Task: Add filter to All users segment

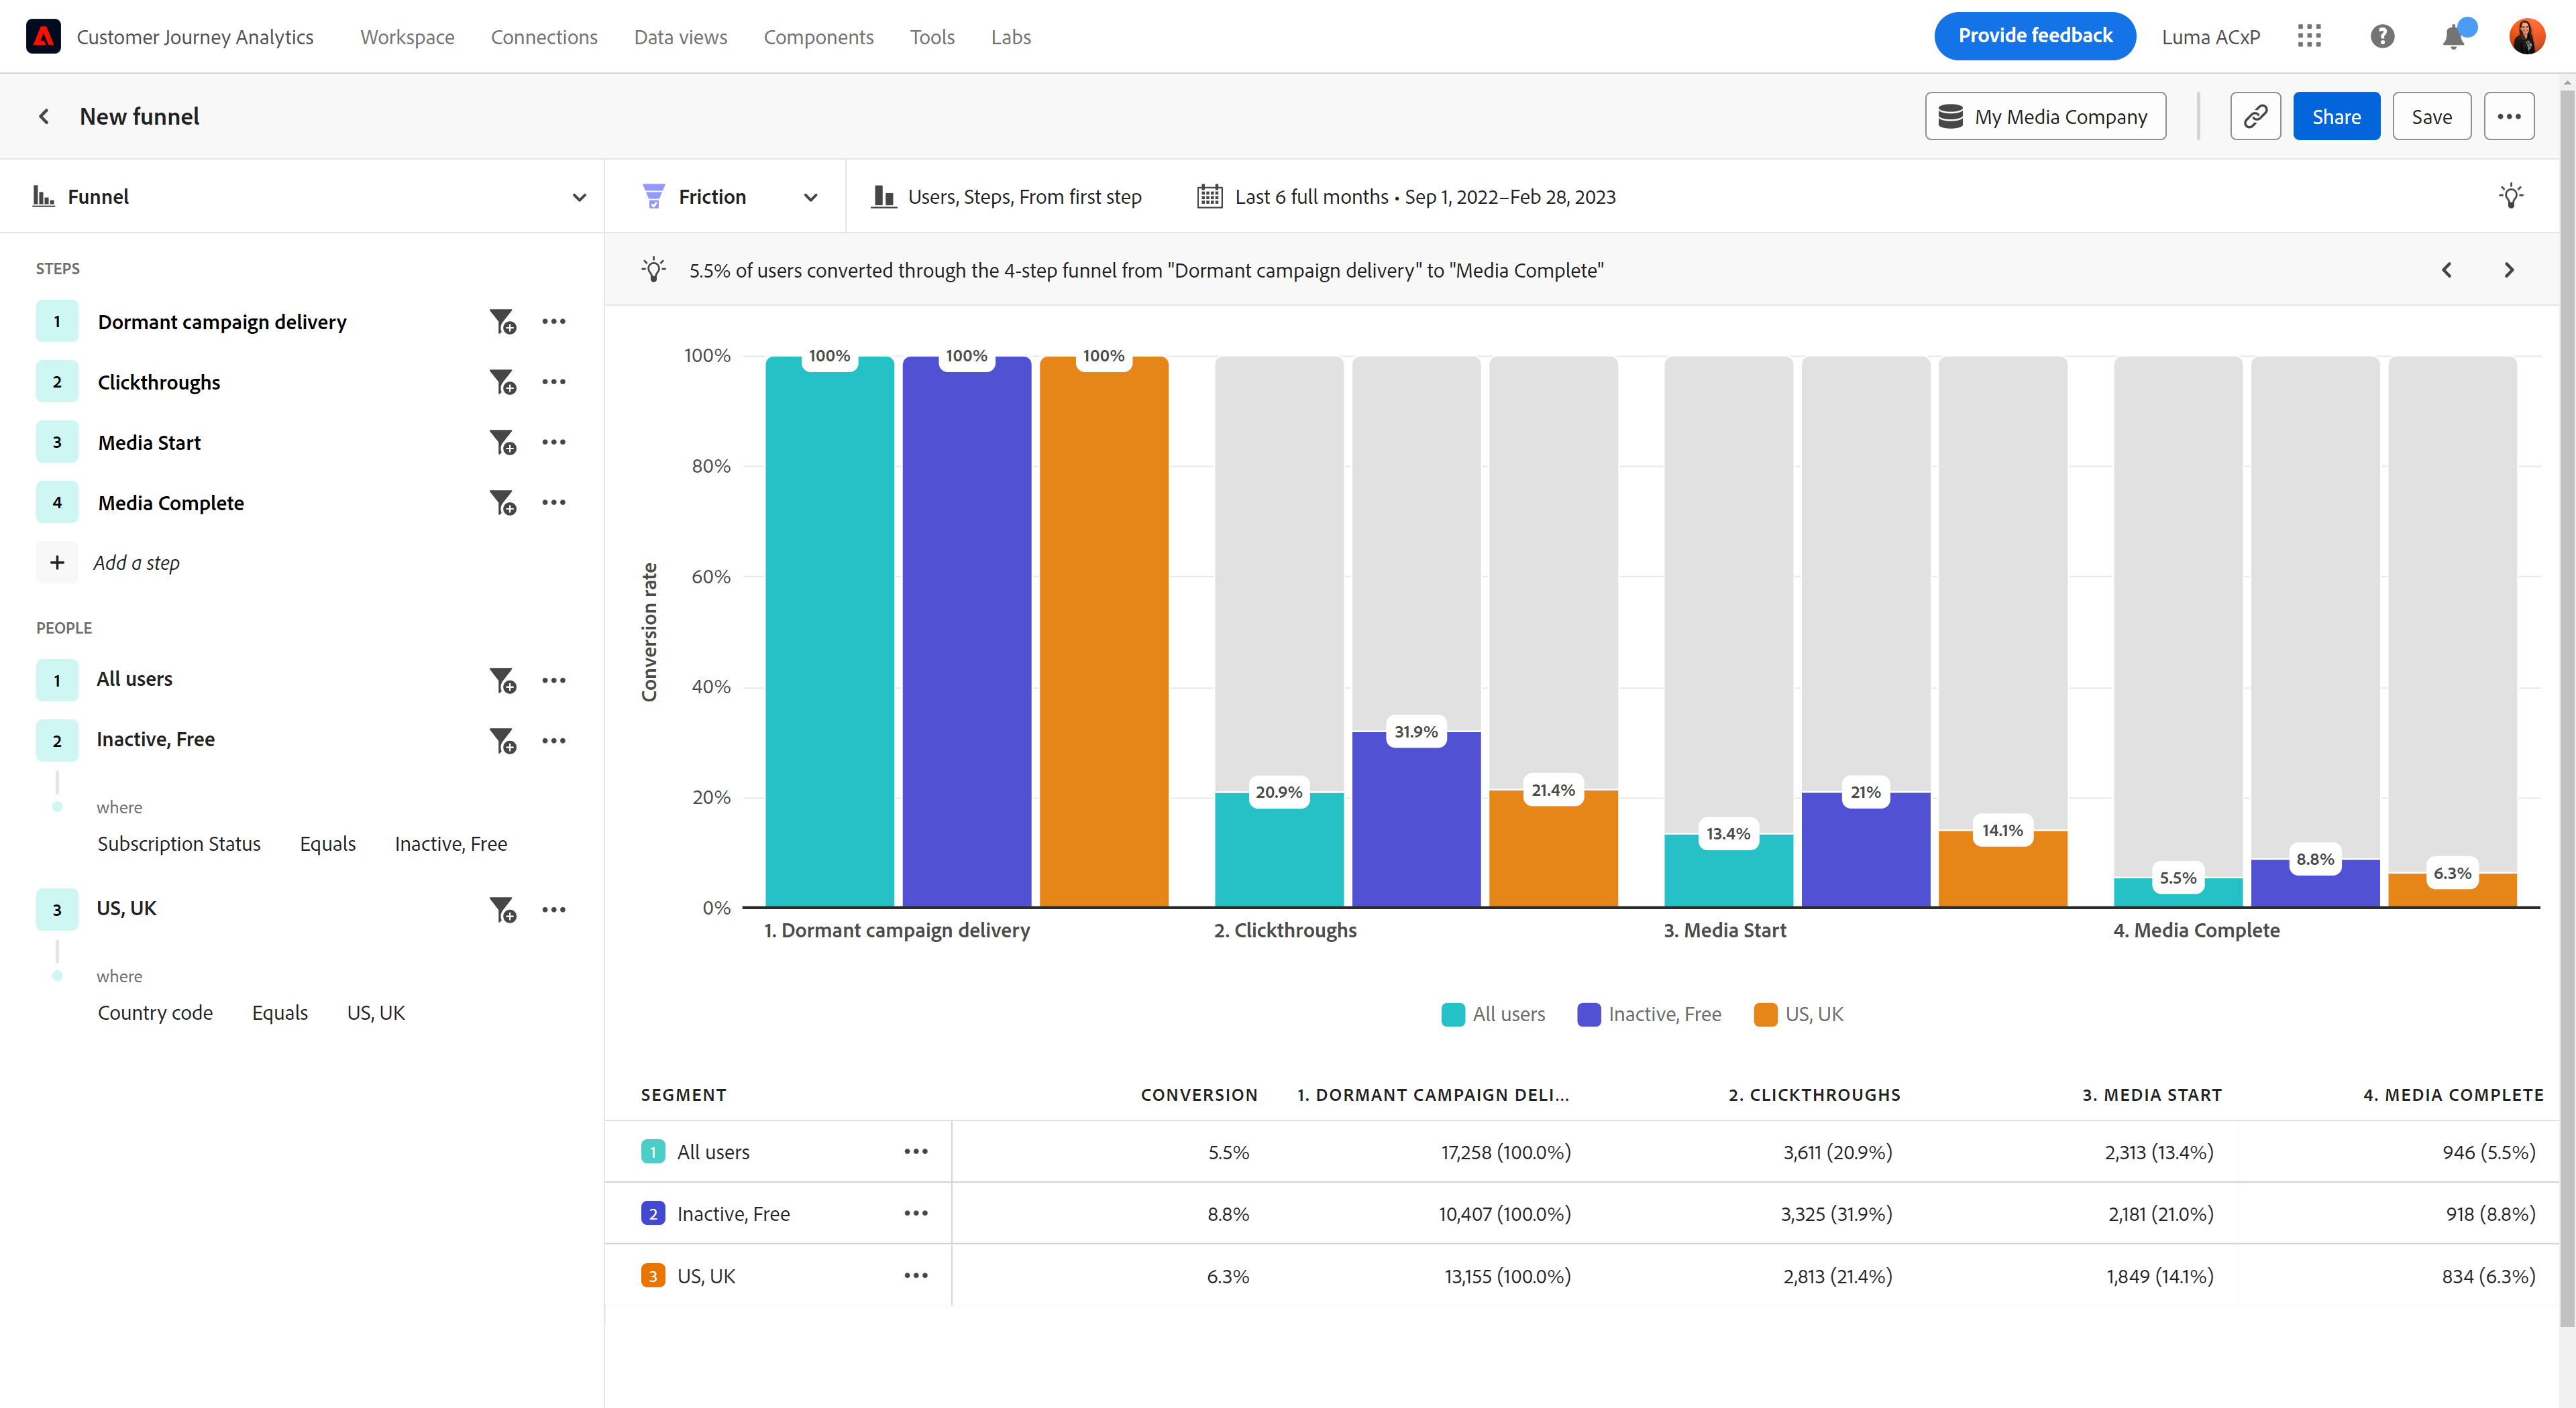Action: (x=502, y=681)
